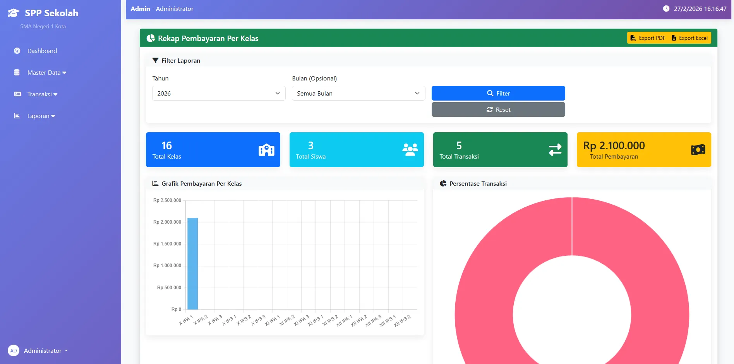Click the users group icon on Total Siswa
The width and height of the screenshot is (734, 364).
(x=410, y=150)
